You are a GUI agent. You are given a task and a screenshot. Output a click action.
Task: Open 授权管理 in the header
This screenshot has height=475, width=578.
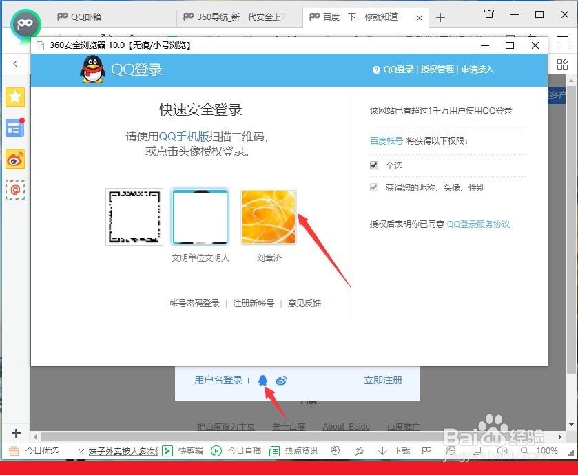(x=437, y=70)
